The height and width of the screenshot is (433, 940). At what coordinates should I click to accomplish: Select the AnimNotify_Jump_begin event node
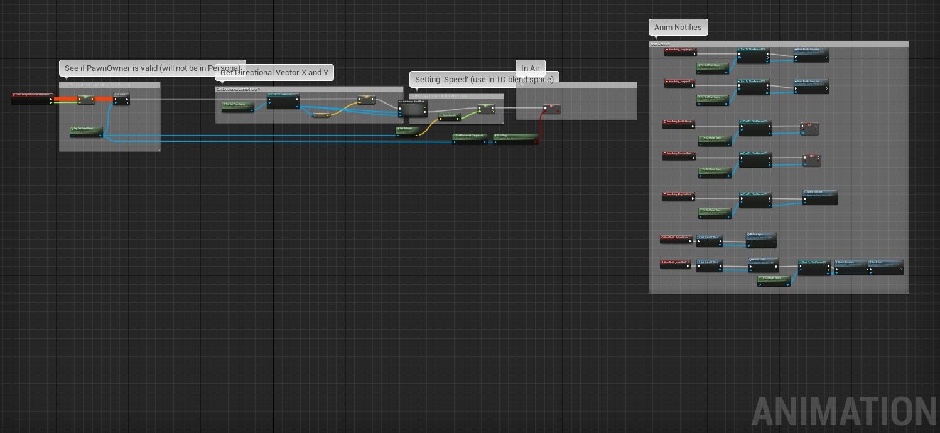(x=681, y=51)
